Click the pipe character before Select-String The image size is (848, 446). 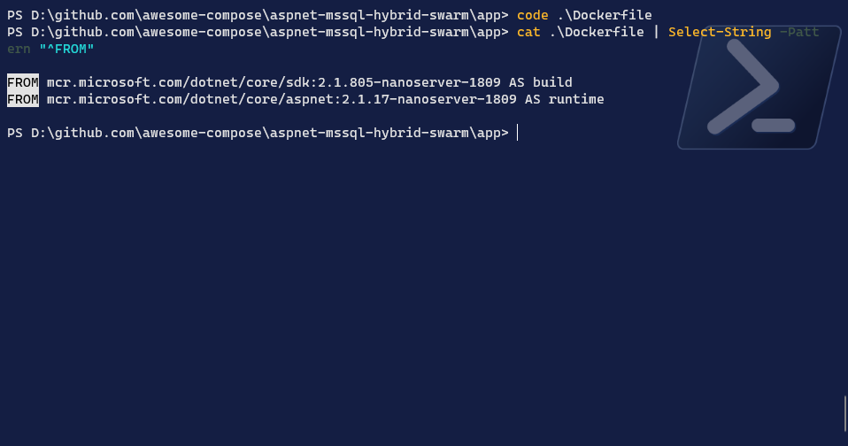click(656, 32)
